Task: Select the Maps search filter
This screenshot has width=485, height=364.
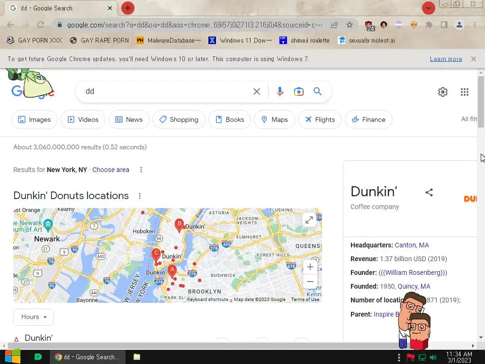Action: 274,119
